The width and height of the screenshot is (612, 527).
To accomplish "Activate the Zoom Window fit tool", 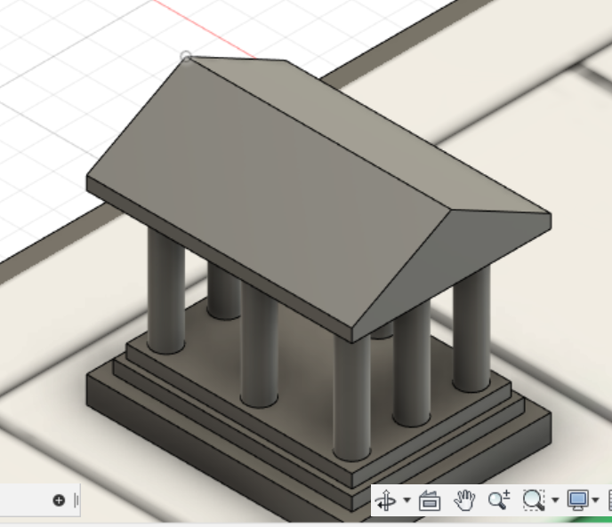I will tap(534, 500).
